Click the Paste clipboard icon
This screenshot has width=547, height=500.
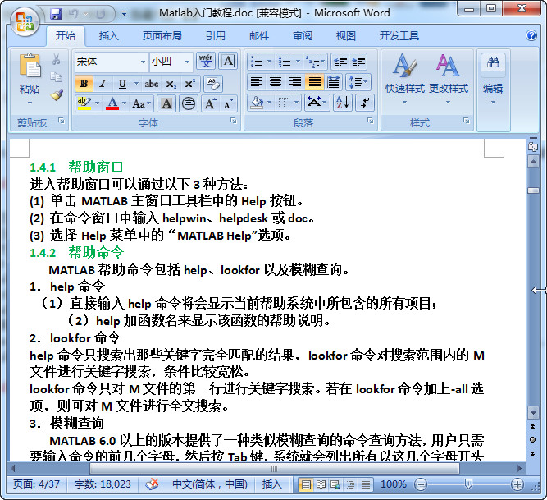tap(30, 66)
